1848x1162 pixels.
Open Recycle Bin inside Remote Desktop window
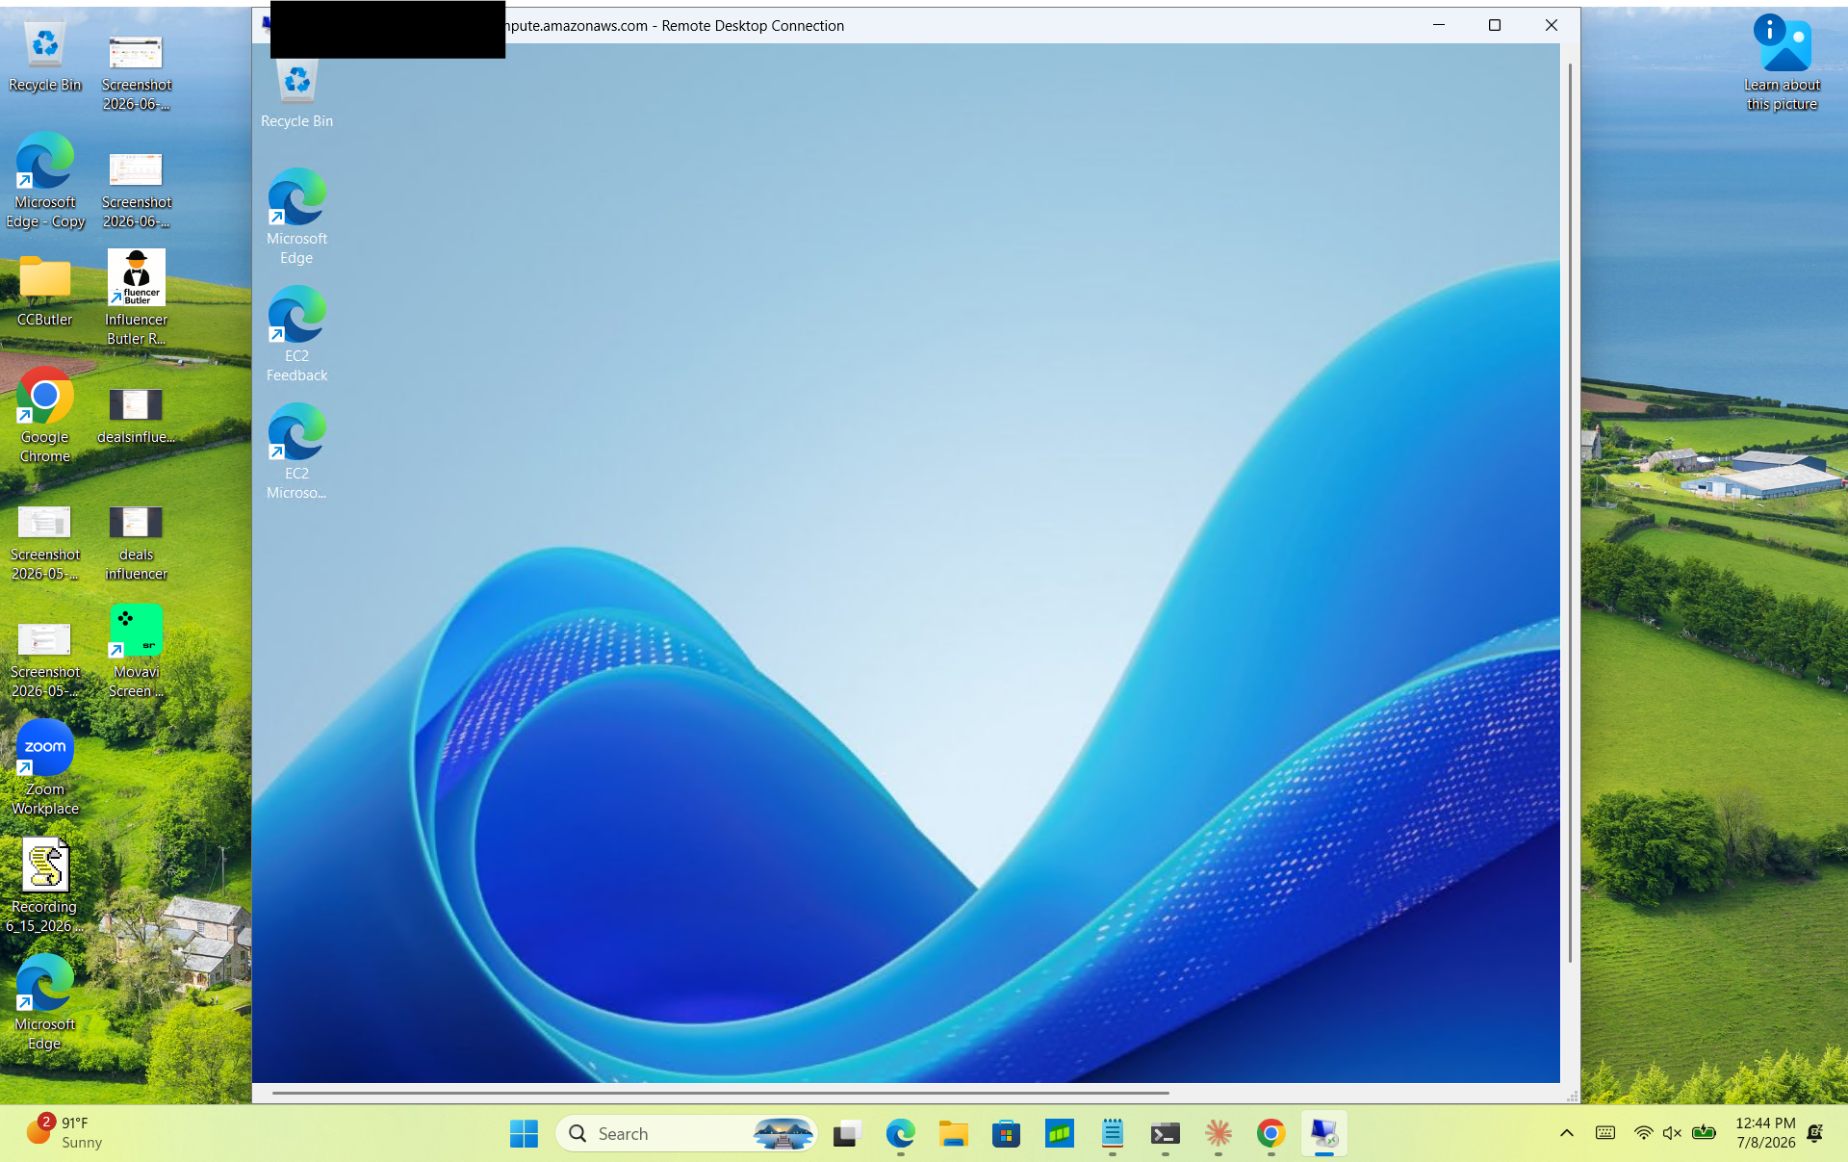[x=296, y=94]
